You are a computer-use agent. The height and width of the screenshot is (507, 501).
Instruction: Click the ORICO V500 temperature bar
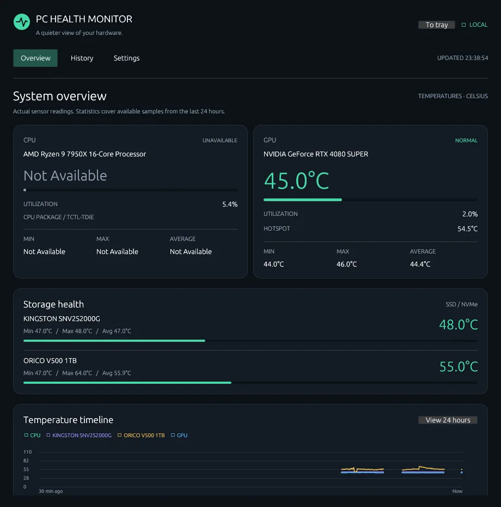click(250, 383)
